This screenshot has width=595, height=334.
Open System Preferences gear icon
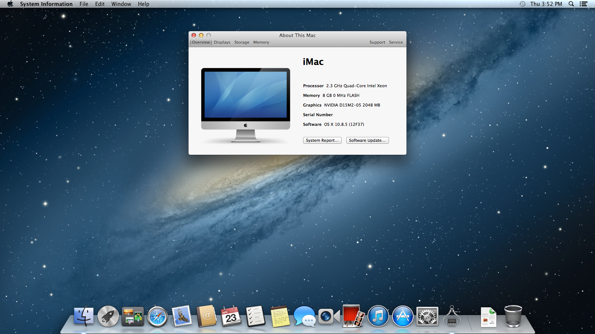427,317
